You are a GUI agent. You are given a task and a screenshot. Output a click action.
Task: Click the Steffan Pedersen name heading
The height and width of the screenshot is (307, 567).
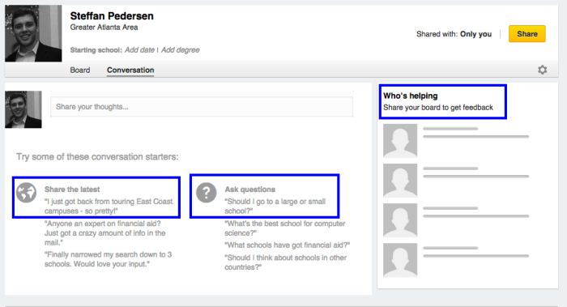[x=112, y=16]
